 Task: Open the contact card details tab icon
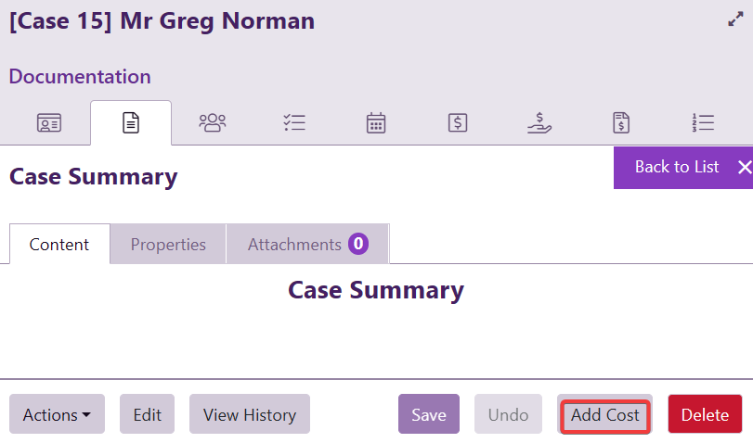pos(48,122)
